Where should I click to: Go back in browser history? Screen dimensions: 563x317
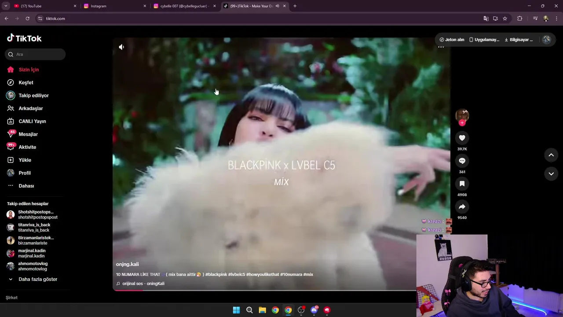(6, 18)
